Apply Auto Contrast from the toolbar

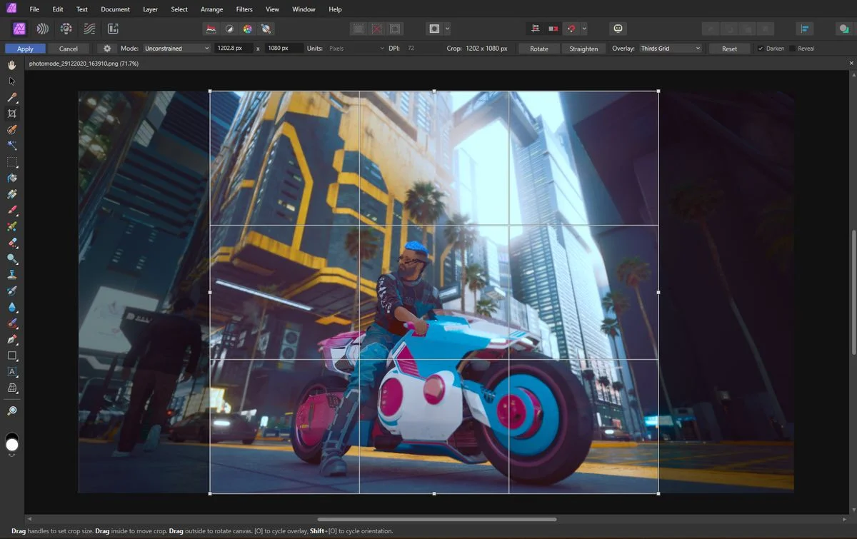pos(229,29)
